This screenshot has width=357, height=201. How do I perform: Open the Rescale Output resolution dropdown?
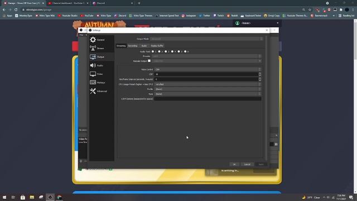tap(206, 61)
